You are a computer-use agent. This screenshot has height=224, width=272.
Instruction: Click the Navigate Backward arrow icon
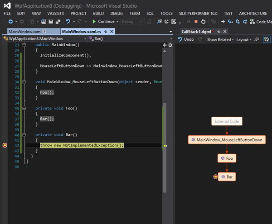pyautogui.click(x=10, y=22)
